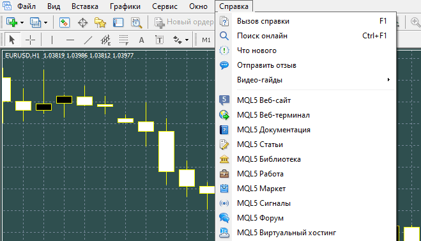Open MQL5 Статьи
Image resolution: width=421 pixels, height=241 pixels.
pyautogui.click(x=306, y=144)
